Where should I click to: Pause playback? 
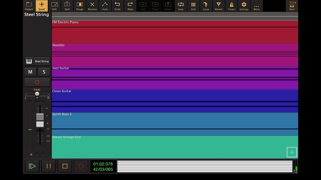49,166
